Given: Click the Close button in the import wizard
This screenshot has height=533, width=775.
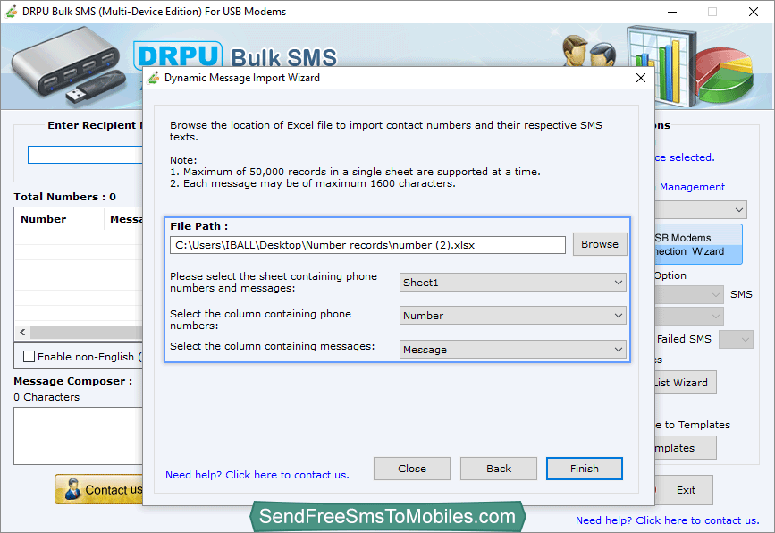Looking at the screenshot, I should (x=412, y=469).
